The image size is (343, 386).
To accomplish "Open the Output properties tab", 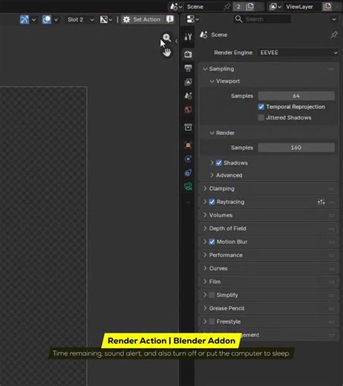I will point(188,68).
